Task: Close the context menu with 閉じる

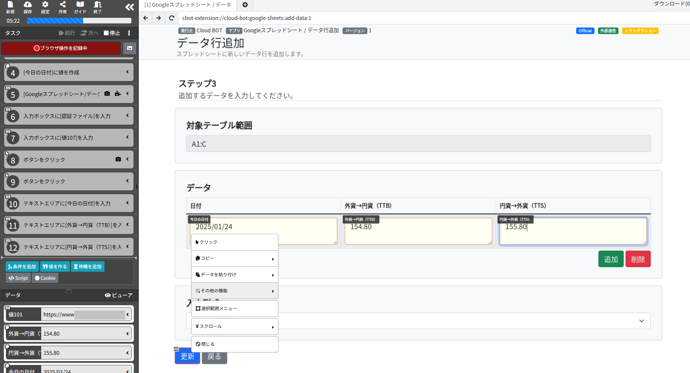Action: [235, 344]
